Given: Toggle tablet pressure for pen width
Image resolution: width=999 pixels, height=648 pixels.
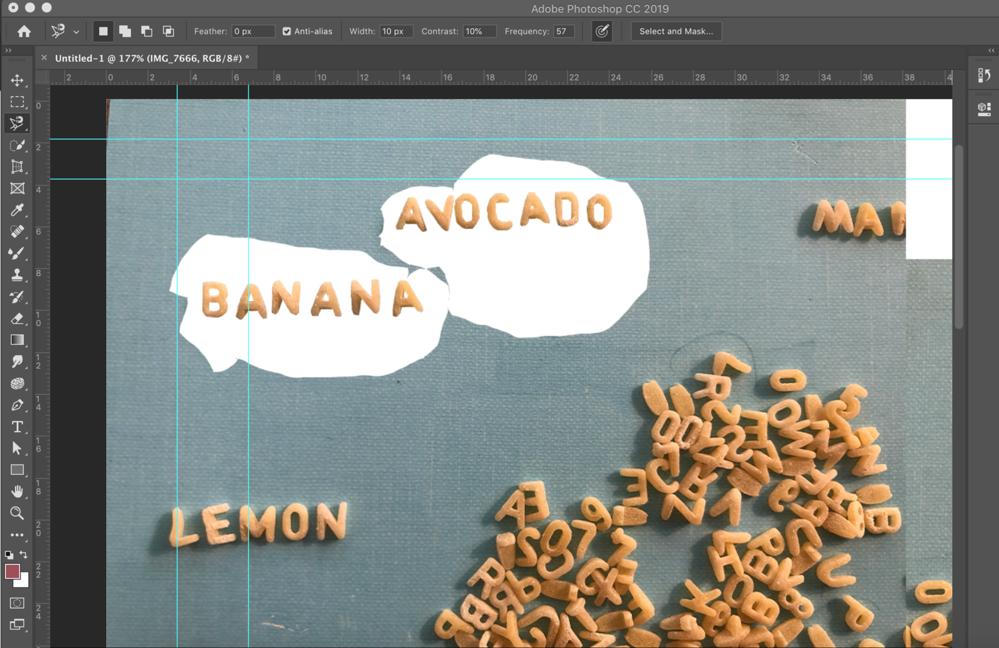Looking at the screenshot, I should coord(602,31).
